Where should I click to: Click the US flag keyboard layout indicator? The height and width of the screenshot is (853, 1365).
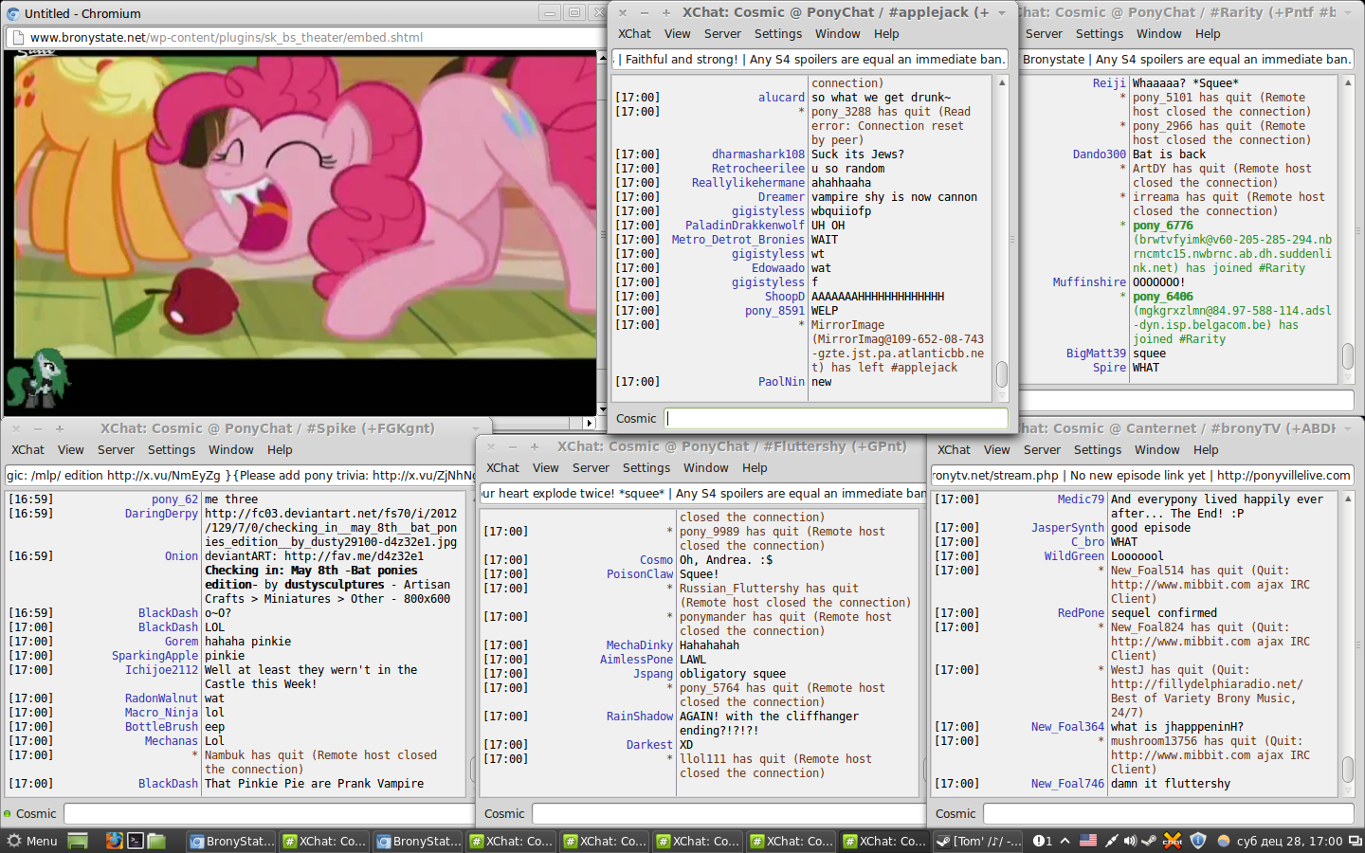(1088, 841)
